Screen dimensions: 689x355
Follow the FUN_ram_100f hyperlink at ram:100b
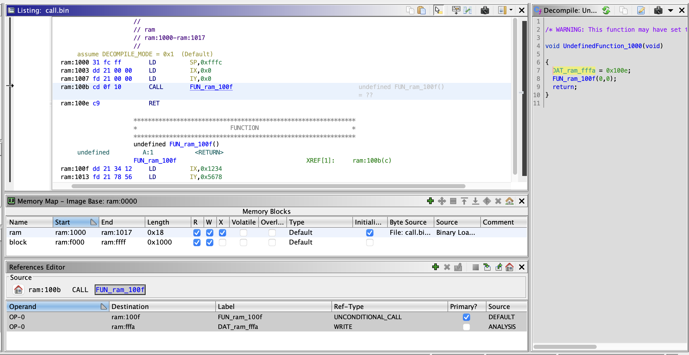[x=211, y=87]
